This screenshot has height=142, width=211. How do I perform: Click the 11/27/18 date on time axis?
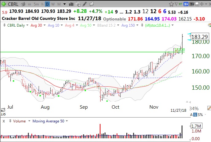pos(178,110)
